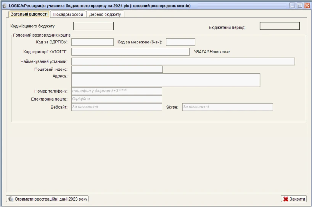Click the LOGICA application icon in title bar
The image size is (312, 207).
pyautogui.click(x=5, y=6)
